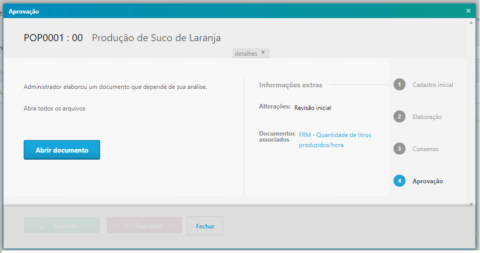Click the green Aprovar button
Image resolution: width=480 pixels, height=253 pixels.
(x=62, y=225)
